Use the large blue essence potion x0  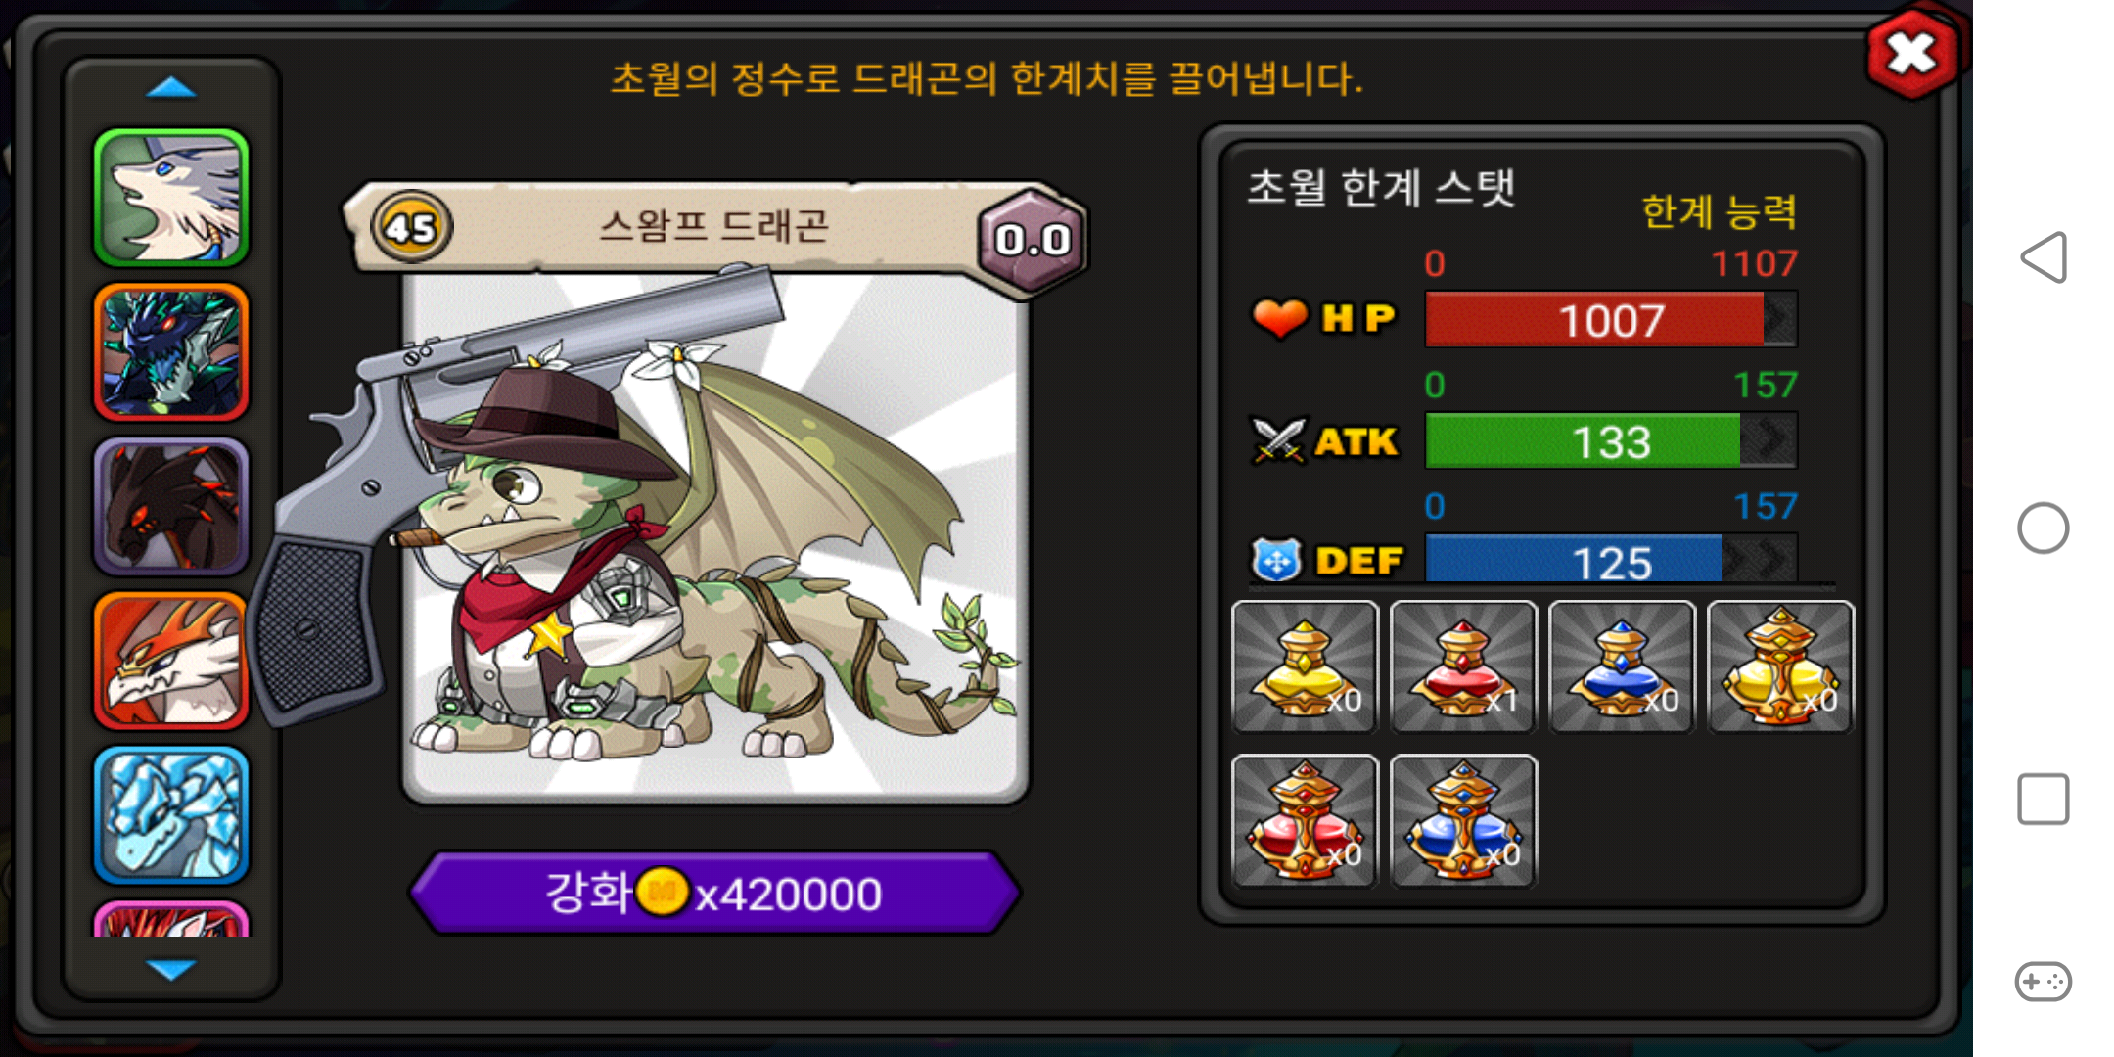[x=1463, y=820]
